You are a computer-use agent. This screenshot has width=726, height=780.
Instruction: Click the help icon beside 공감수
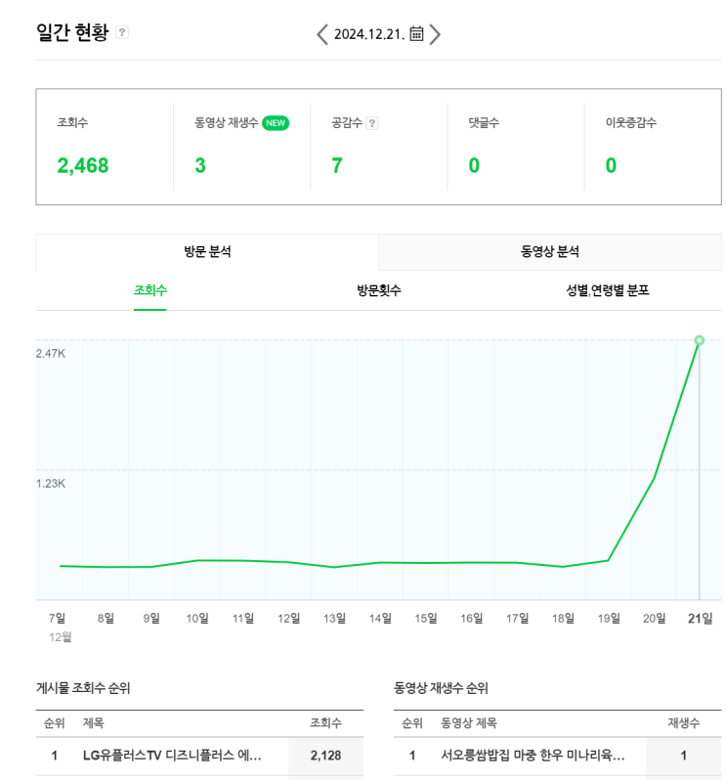point(372,123)
